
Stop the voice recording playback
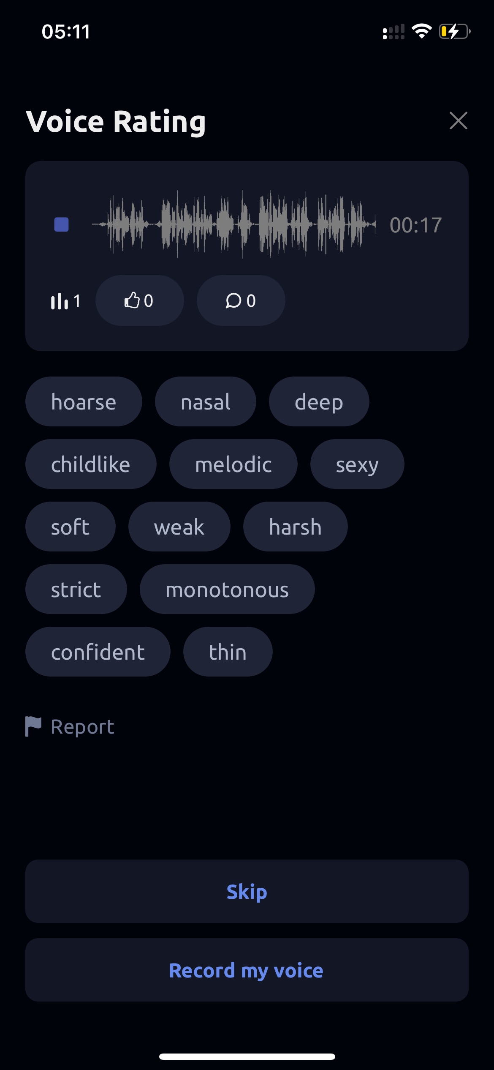62,224
